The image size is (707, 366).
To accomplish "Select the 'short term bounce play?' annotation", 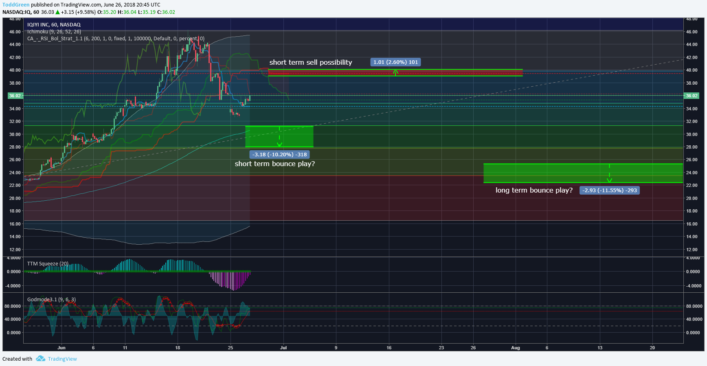I will click(275, 164).
